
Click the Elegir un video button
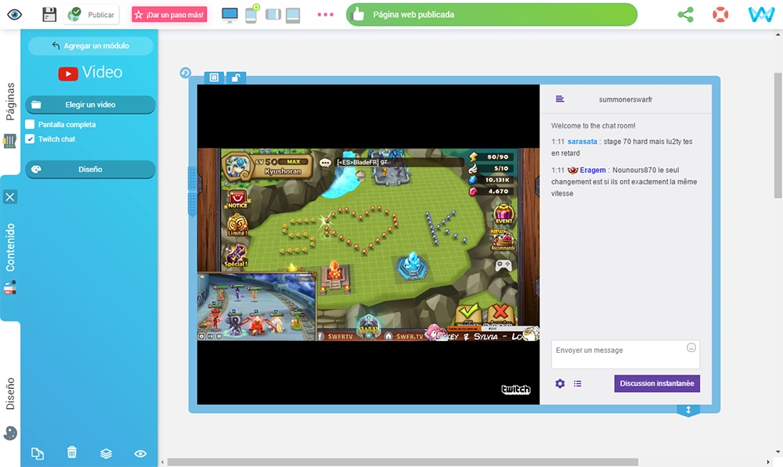coord(90,105)
